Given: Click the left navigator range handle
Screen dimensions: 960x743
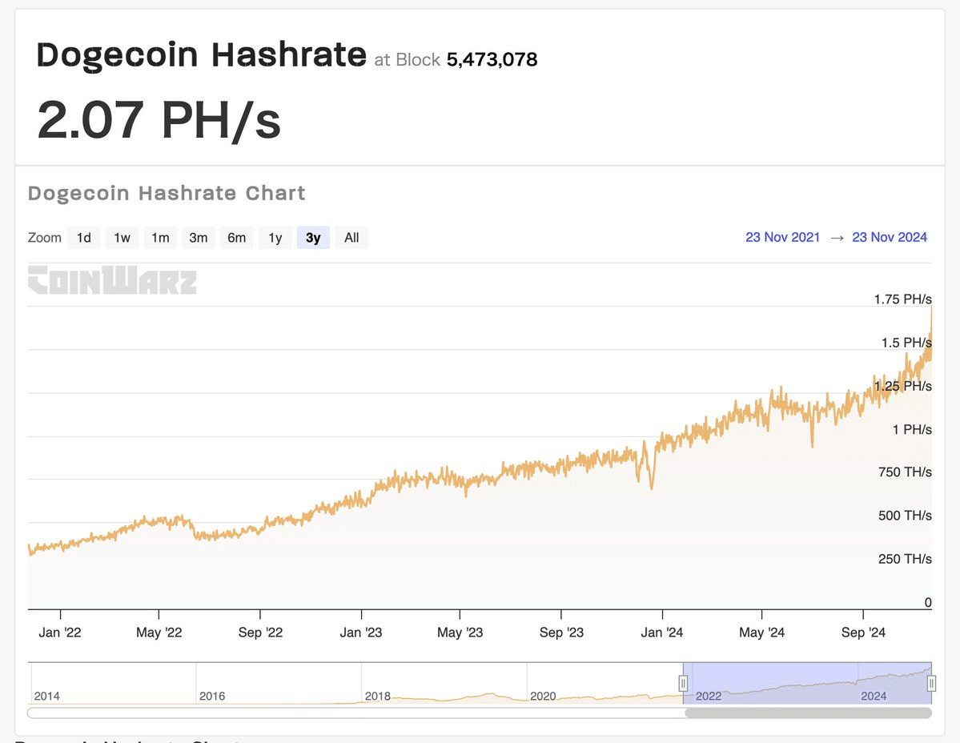Looking at the screenshot, I should (x=683, y=683).
